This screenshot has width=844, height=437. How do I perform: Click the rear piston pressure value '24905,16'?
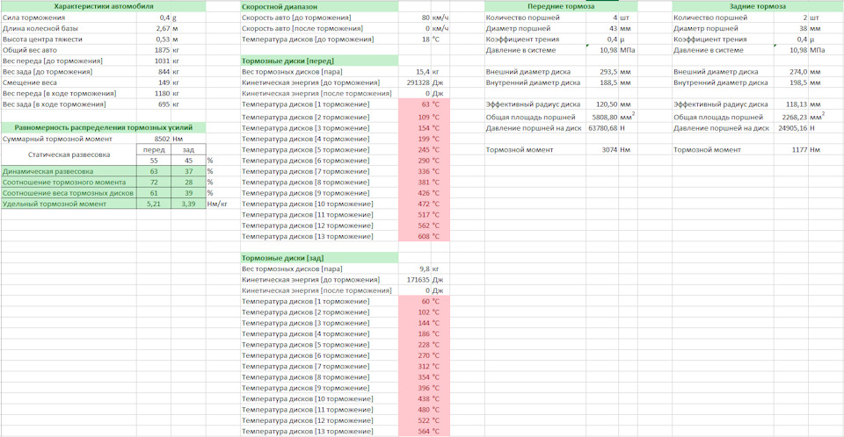(791, 128)
